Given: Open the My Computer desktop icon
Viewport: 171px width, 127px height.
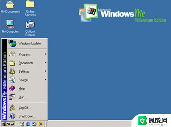Looking at the screenshot, I should pyautogui.click(x=10, y=24).
